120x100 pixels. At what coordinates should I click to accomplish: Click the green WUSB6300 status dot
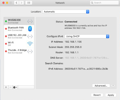click(x=6, y=21)
